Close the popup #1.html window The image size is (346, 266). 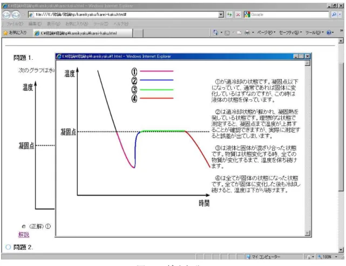click(x=307, y=57)
